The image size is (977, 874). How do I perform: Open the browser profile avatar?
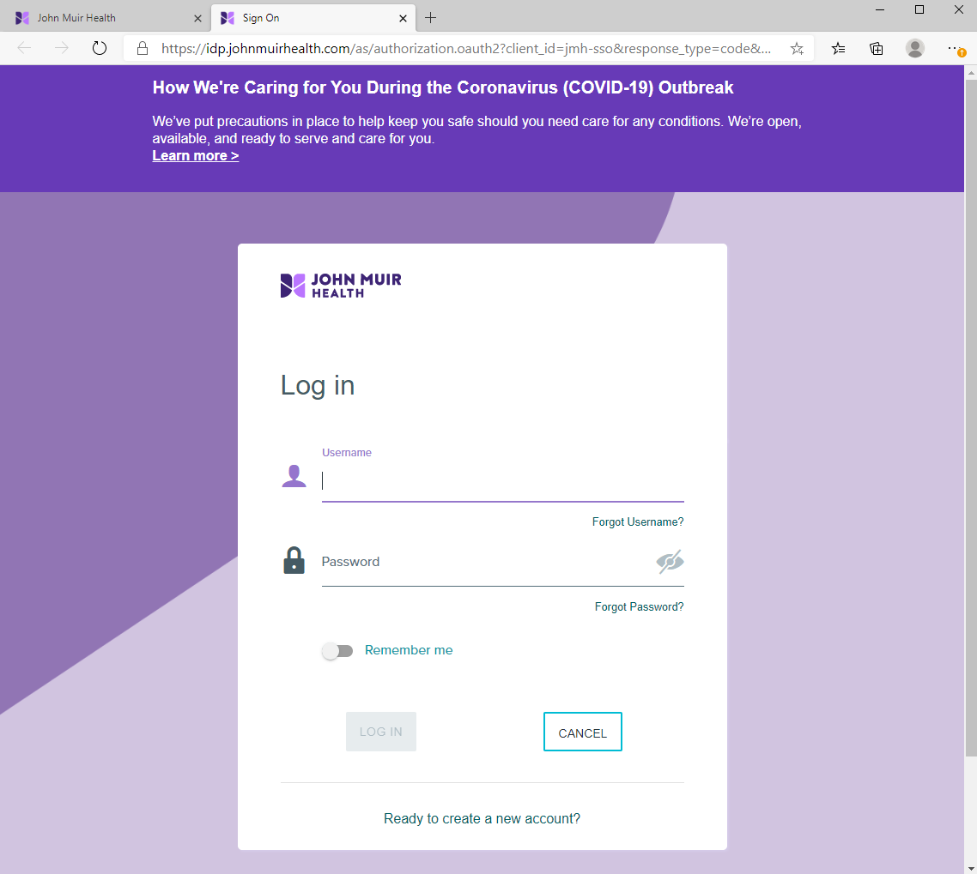pos(914,49)
